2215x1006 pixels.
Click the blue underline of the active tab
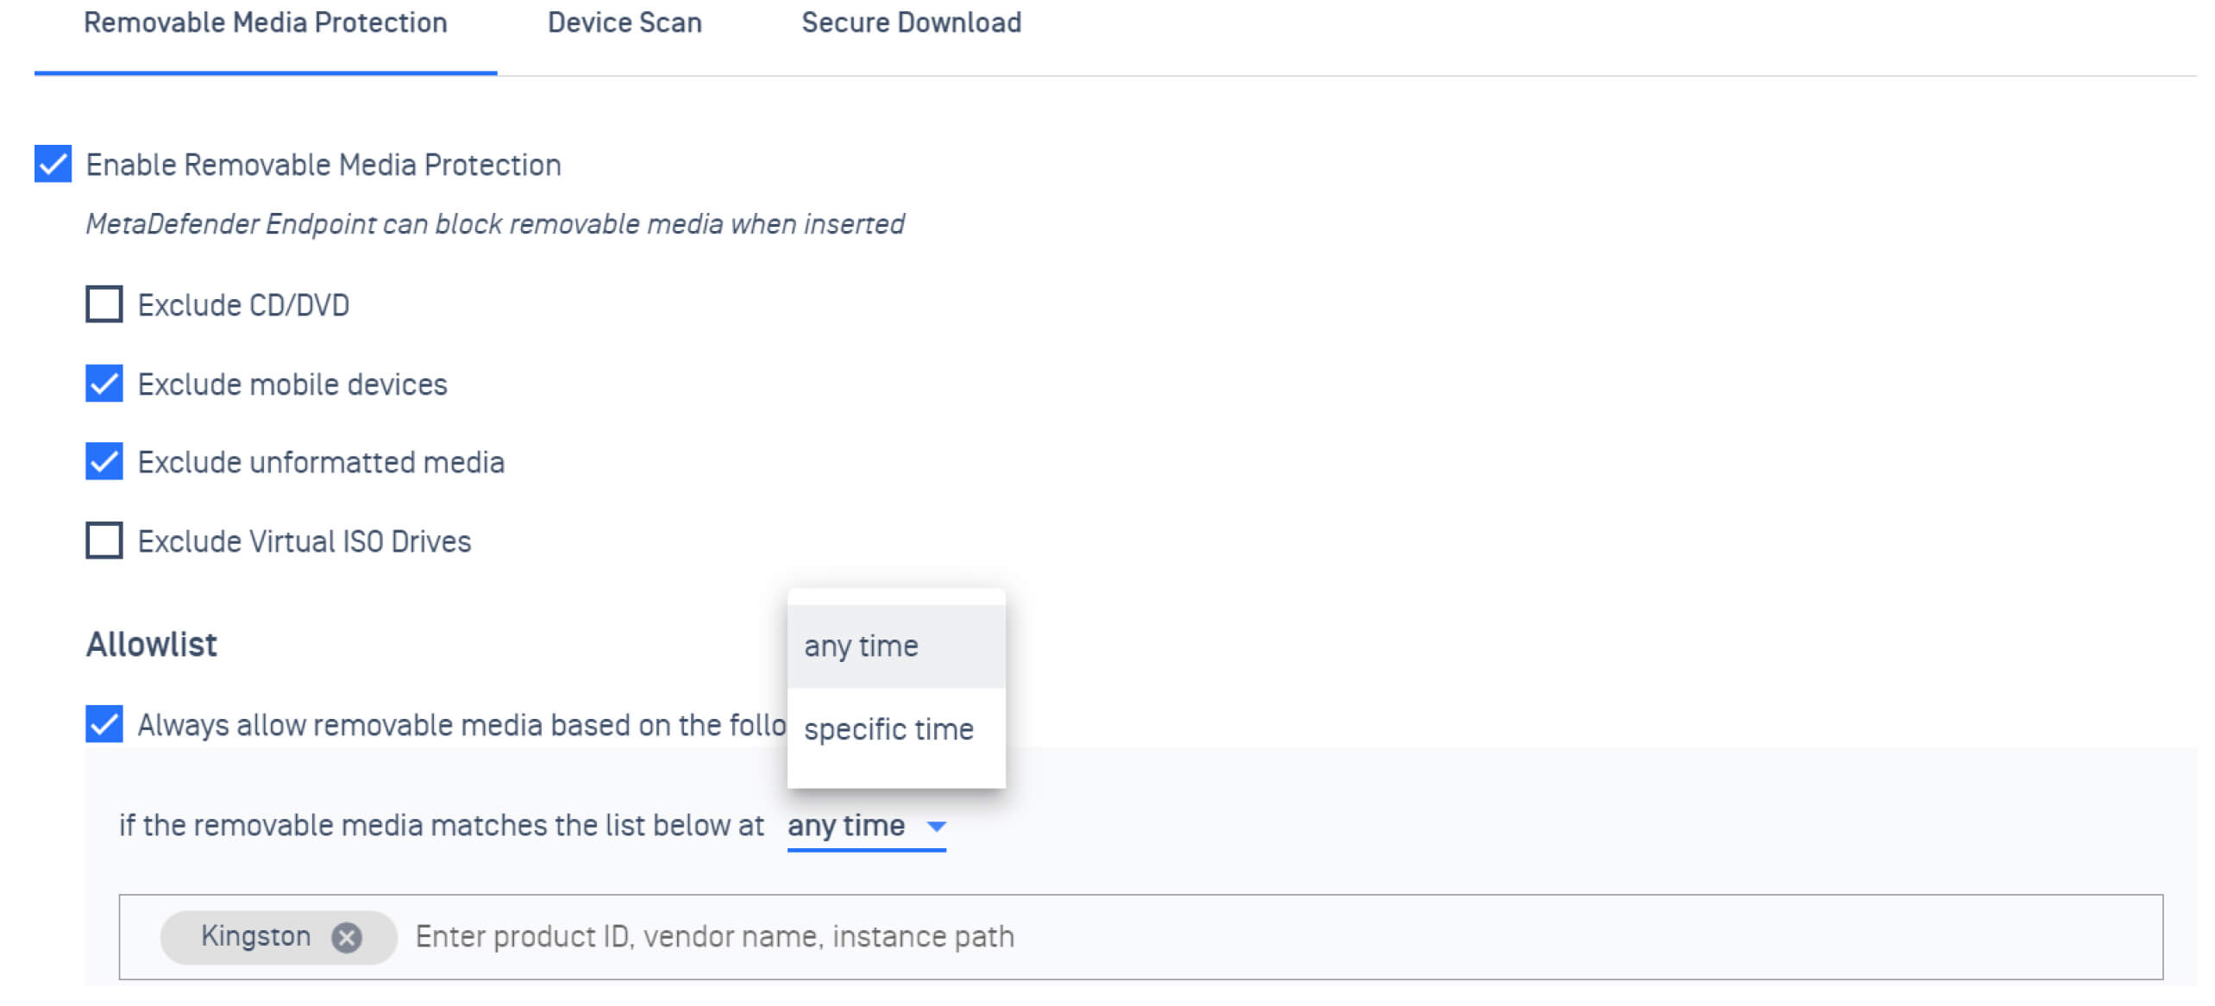[266, 73]
